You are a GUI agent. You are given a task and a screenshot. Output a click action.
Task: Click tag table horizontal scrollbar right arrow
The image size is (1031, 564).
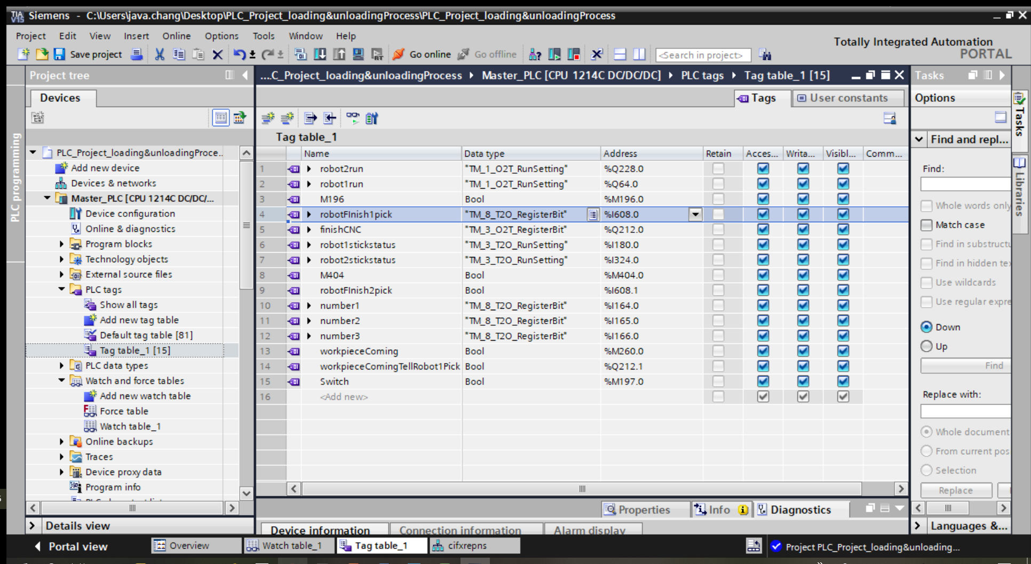(901, 488)
